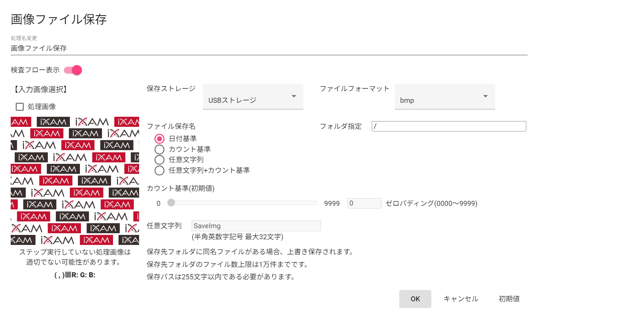Click the カウント基準 initial value slider handle
This screenshot has width=642, height=314.
coord(171,203)
